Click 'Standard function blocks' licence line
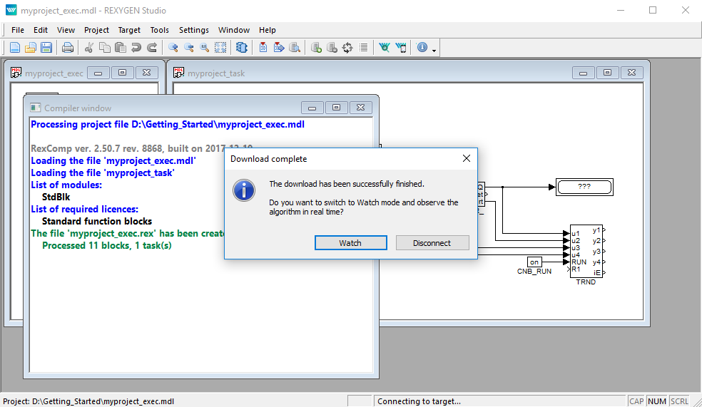The image size is (702, 407). coord(97,221)
